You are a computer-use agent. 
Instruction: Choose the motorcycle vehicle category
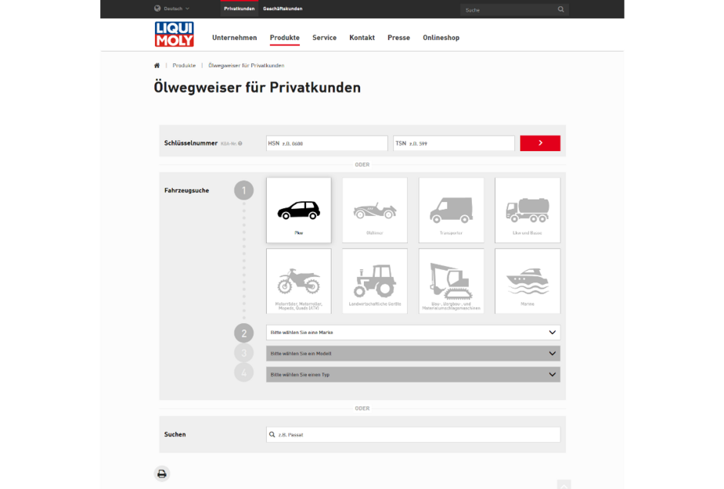(x=298, y=281)
